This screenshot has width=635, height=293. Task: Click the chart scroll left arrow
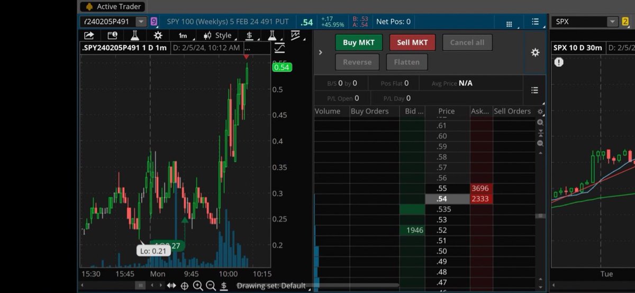click(x=81, y=286)
